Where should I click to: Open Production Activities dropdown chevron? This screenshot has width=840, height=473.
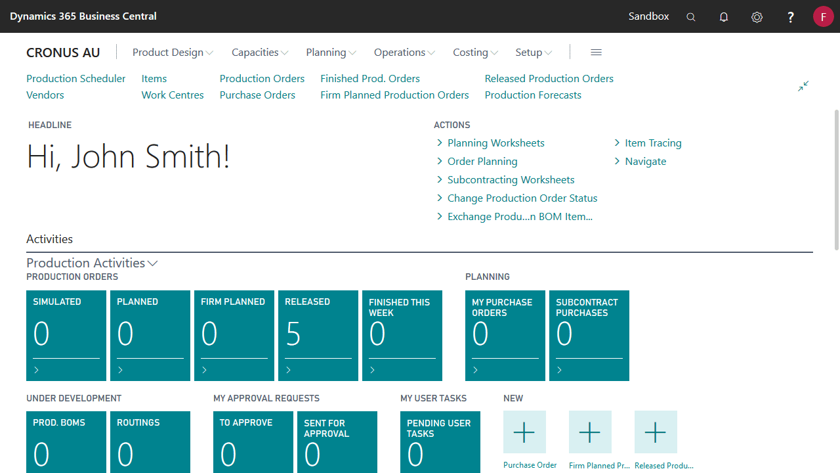[153, 263]
